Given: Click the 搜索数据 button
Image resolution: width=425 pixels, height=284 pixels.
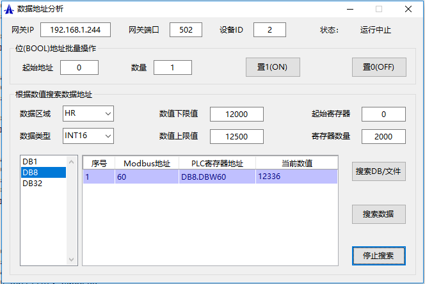Looking at the screenshot, I should coord(378,214).
